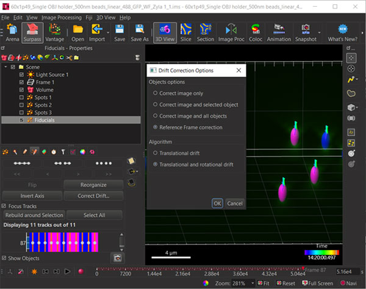
Task: Expand toolbar overflow arrow at right
Action: click(362, 33)
